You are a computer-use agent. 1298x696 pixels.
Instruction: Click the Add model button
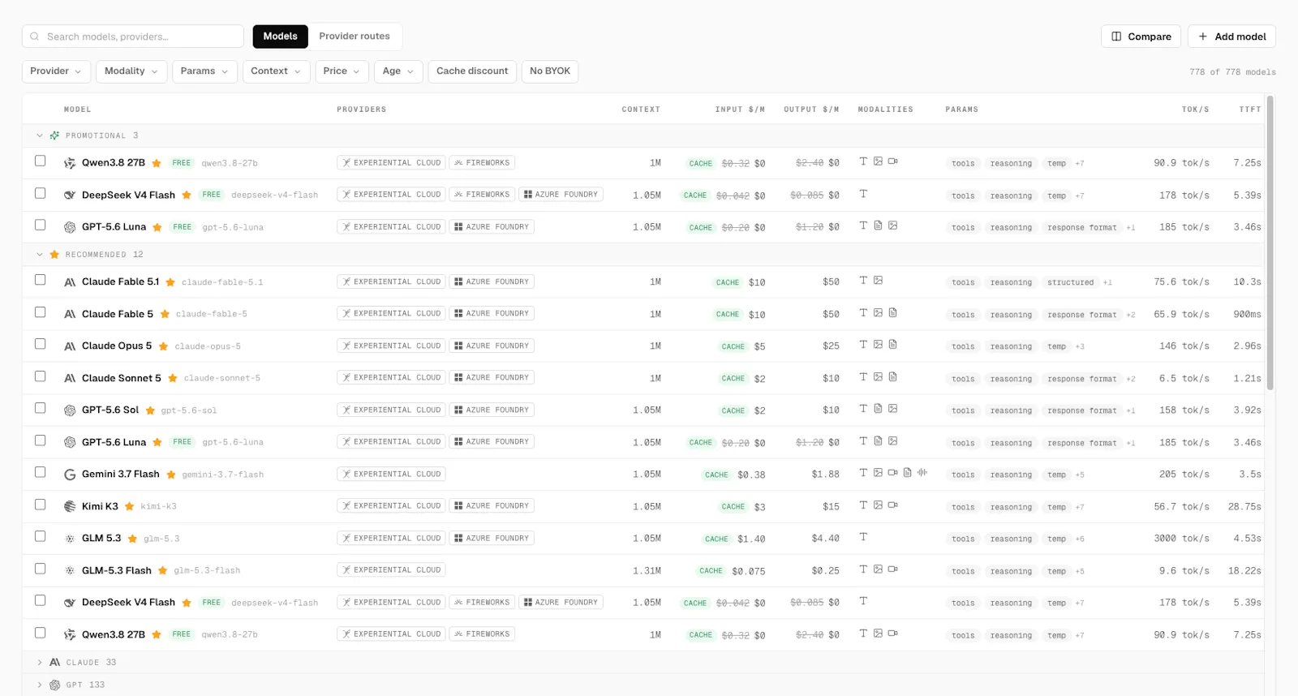[x=1231, y=37]
